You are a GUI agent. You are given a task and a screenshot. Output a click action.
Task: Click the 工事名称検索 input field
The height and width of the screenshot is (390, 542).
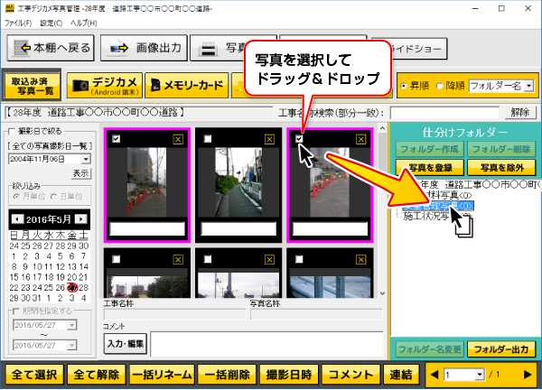coord(444,113)
